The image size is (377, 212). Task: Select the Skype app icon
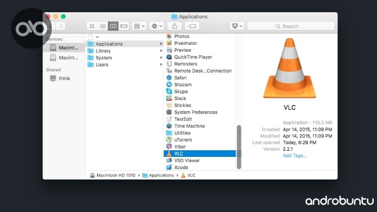pos(169,91)
